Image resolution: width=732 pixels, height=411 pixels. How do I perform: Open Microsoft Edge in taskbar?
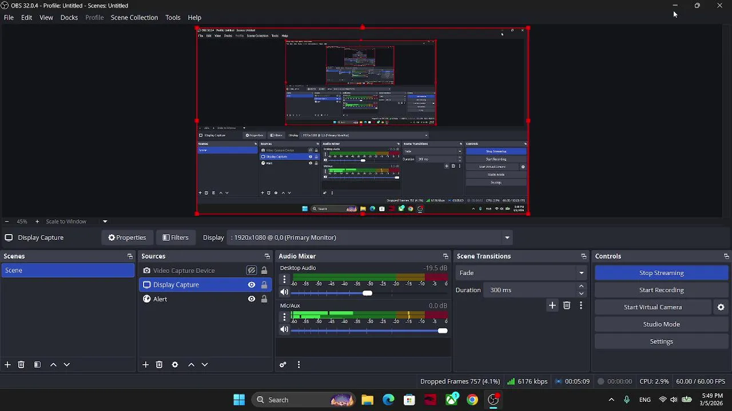tap(388, 400)
